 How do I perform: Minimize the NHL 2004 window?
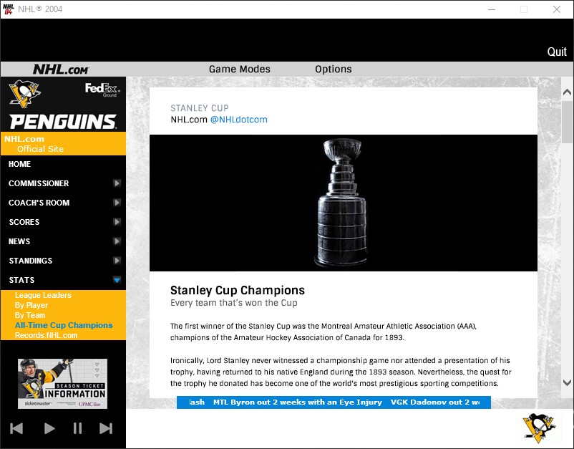492,9
